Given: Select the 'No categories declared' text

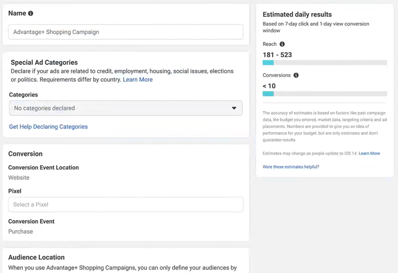Looking at the screenshot, I should [x=44, y=108].
